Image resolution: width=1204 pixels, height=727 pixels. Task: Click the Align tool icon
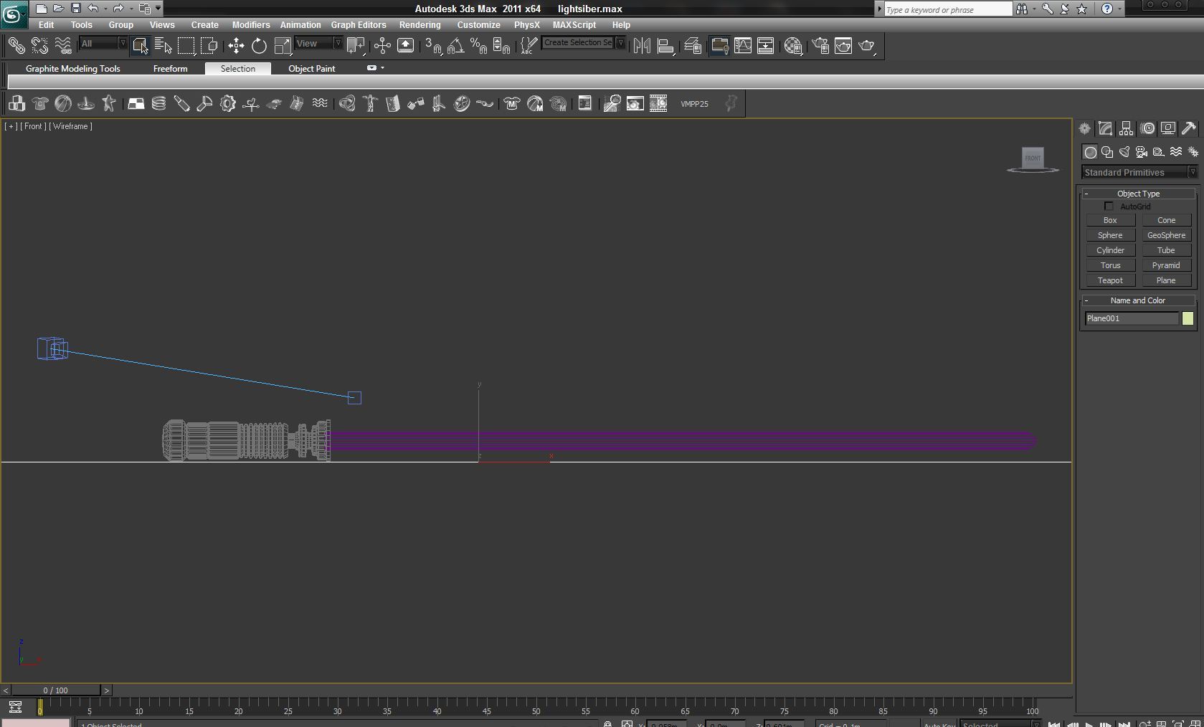pyautogui.click(x=665, y=46)
